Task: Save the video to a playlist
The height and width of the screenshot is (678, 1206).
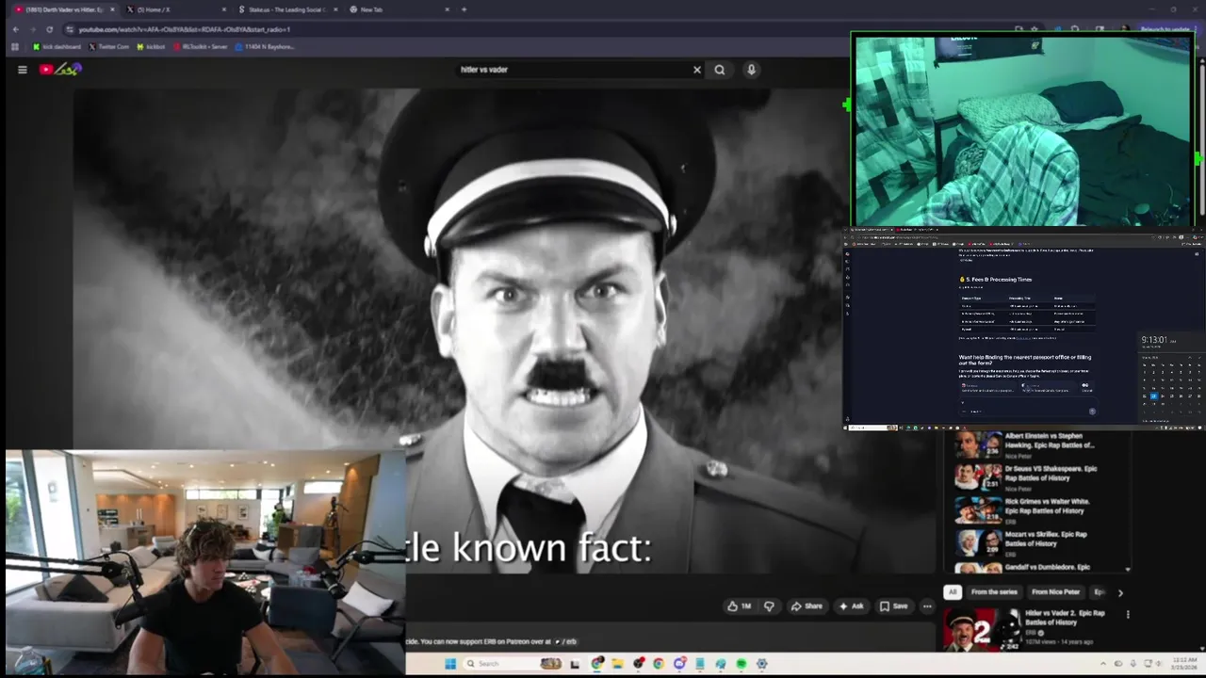Action: pyautogui.click(x=894, y=606)
